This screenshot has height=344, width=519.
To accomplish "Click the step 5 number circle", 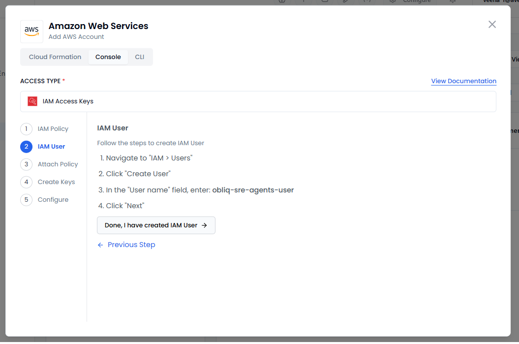I will tap(26, 200).
